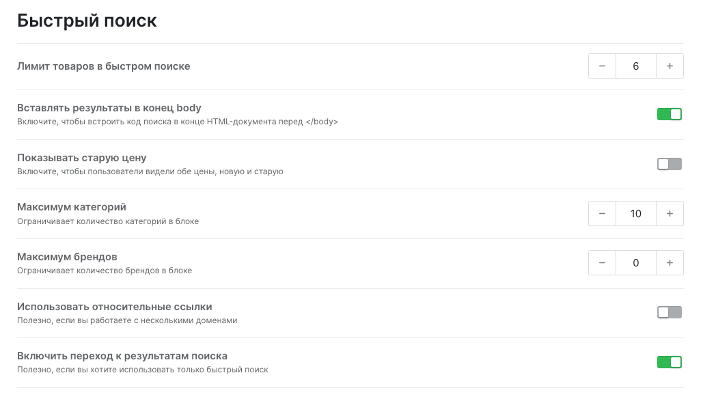The height and width of the screenshot is (399, 703).
Task: Click the Показывать старую цену label
Action: tap(81, 158)
